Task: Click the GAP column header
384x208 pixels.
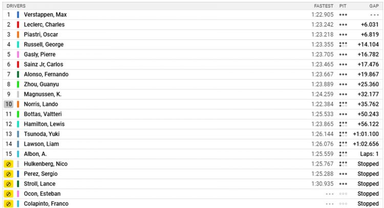Action: (x=374, y=6)
